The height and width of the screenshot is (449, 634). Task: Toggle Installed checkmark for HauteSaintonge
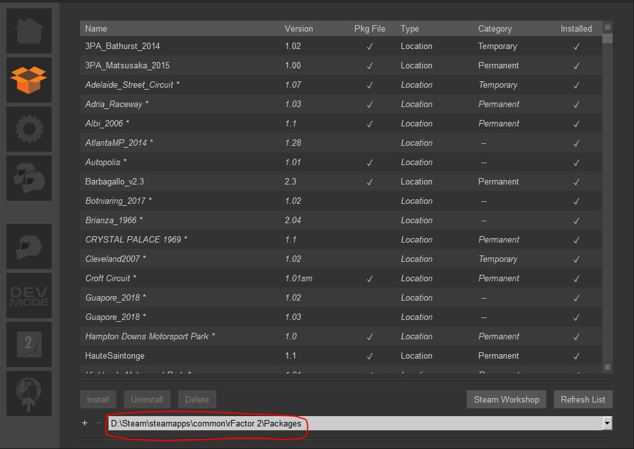click(x=576, y=356)
